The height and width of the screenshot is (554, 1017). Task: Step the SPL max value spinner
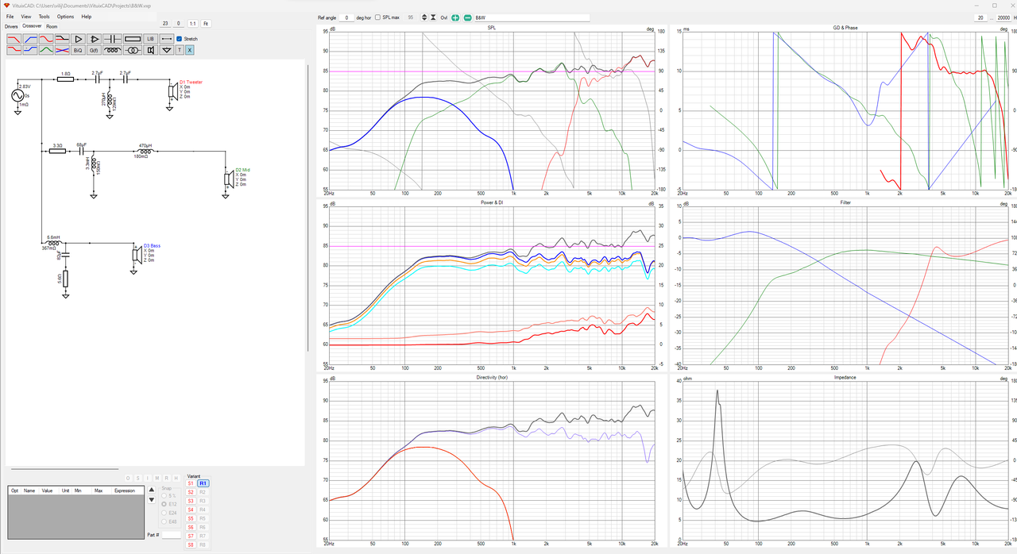pos(423,17)
